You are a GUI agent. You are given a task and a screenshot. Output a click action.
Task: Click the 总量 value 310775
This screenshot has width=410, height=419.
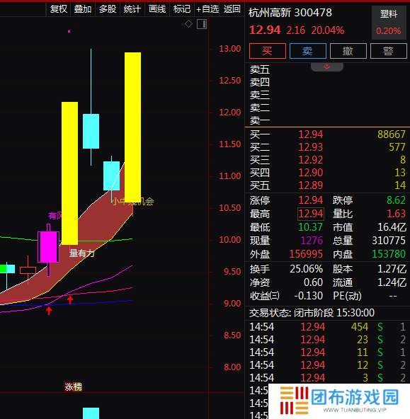[x=389, y=241]
